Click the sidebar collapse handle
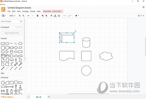Screen dimensions: 146x99 click(26, 59)
